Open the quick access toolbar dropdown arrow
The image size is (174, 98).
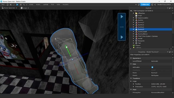point(27,5)
